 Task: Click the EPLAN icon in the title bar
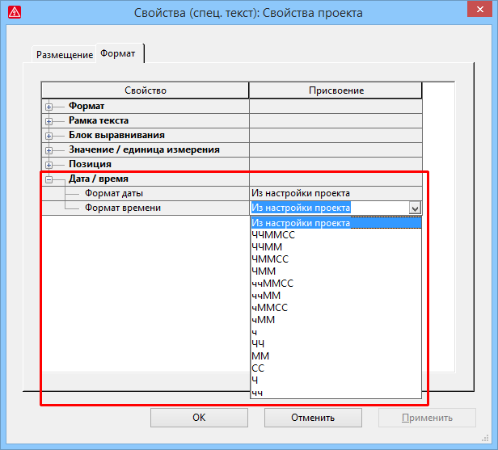15,12
